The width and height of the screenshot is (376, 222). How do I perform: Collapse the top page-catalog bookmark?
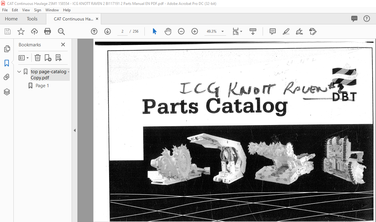pyautogui.click(x=20, y=72)
